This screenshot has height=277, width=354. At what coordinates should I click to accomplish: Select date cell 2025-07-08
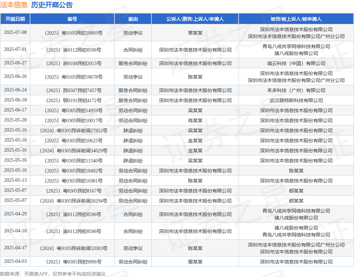click(15, 32)
